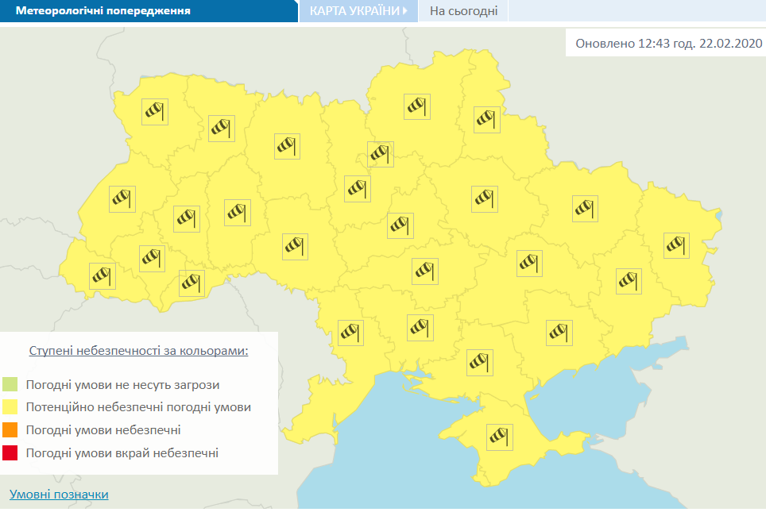This screenshot has width=766, height=512.
Task: Click the wind icon over Kyiv region
Action: tap(380, 154)
